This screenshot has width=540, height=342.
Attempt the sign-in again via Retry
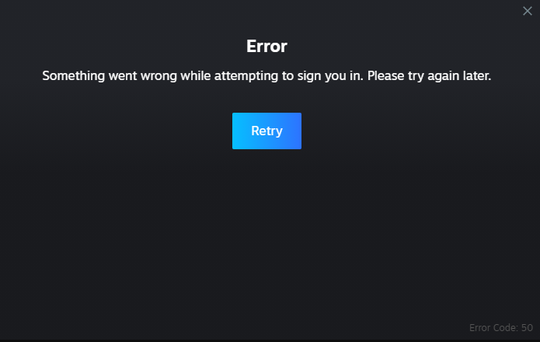[x=267, y=131]
